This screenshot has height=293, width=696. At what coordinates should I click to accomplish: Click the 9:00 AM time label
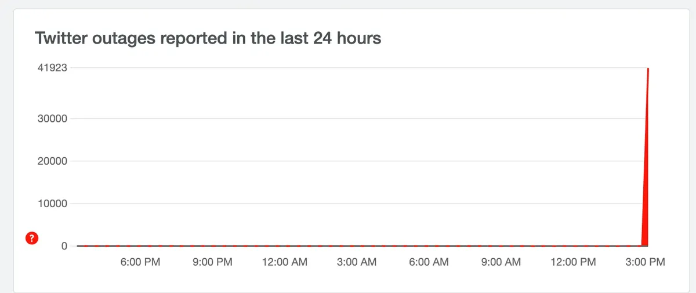[501, 262]
